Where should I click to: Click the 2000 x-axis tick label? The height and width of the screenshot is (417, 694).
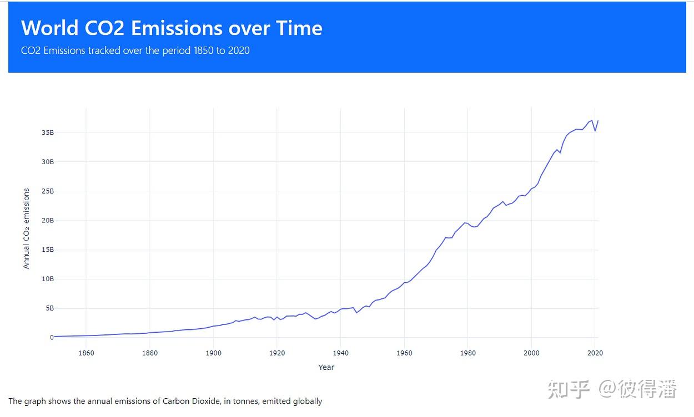(x=531, y=353)
